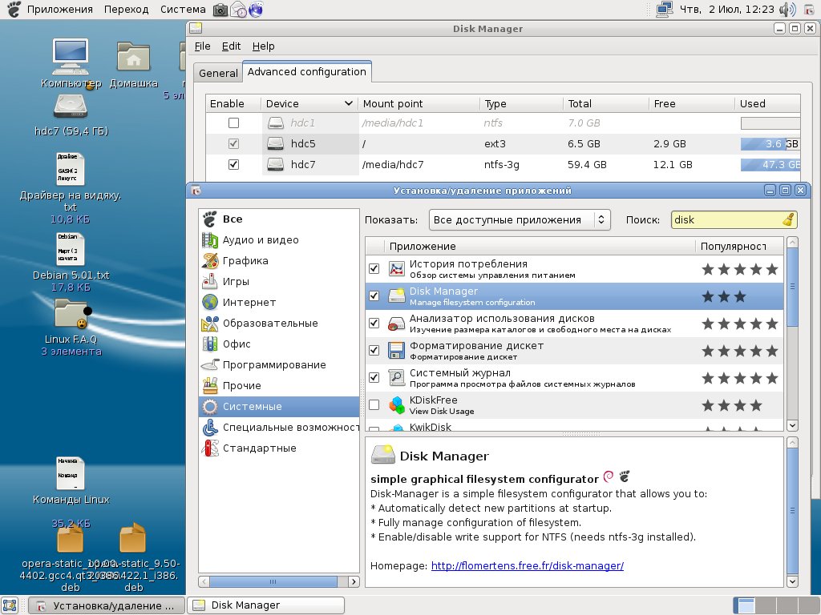821x615 pixels.
Task: Click the 59.4 GB total cell
Action: [x=587, y=165]
